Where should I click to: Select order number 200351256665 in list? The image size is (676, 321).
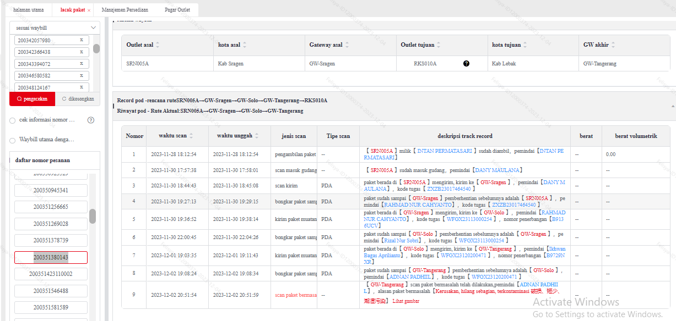coord(51,207)
